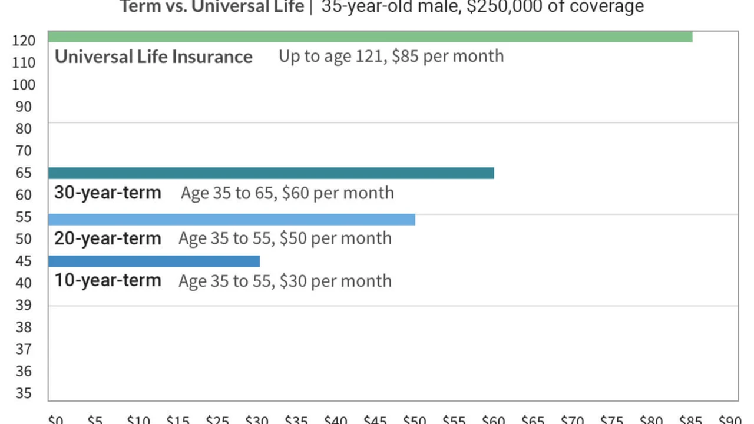
Task: Click the green Universal Life Insurance bar
Action: point(370,37)
